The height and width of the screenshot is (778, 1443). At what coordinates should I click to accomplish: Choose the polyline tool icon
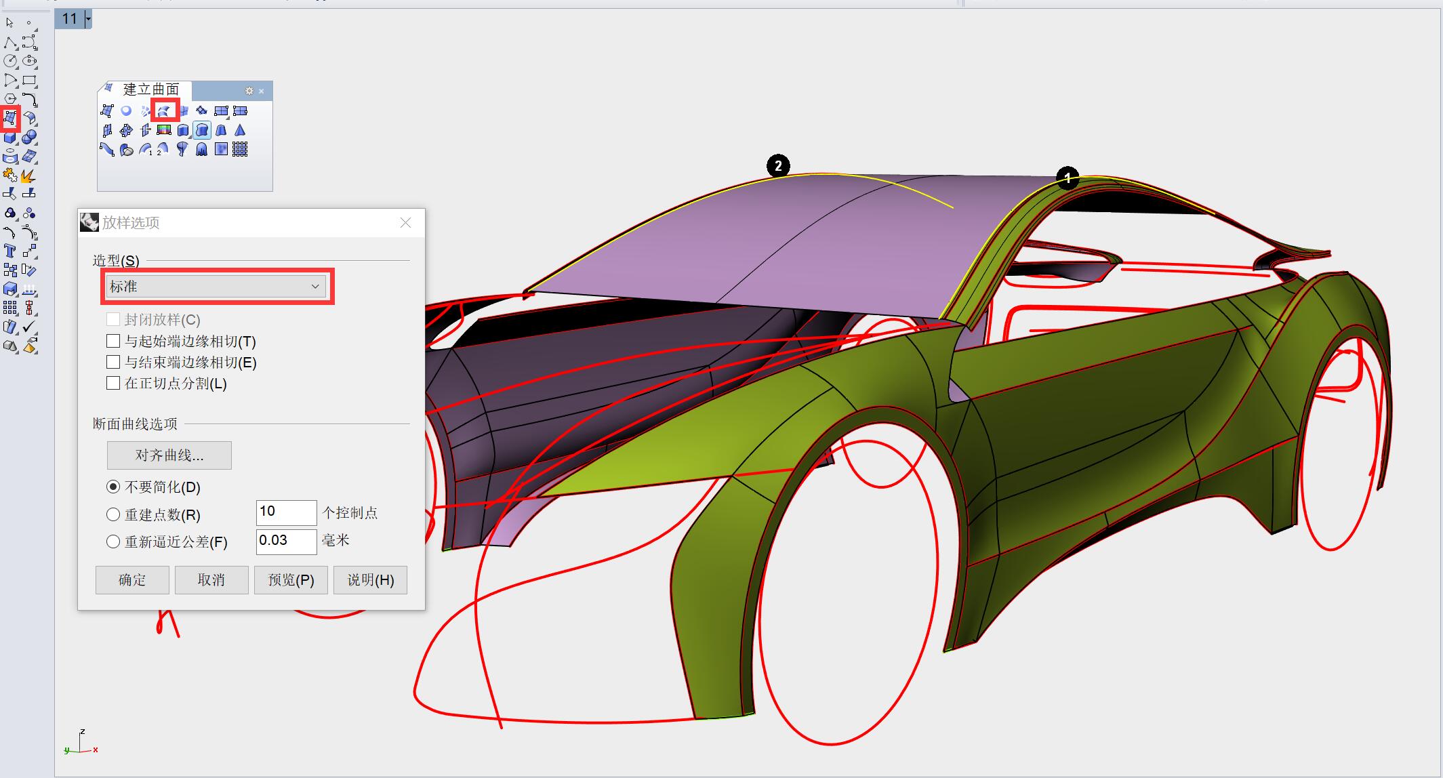[x=9, y=43]
